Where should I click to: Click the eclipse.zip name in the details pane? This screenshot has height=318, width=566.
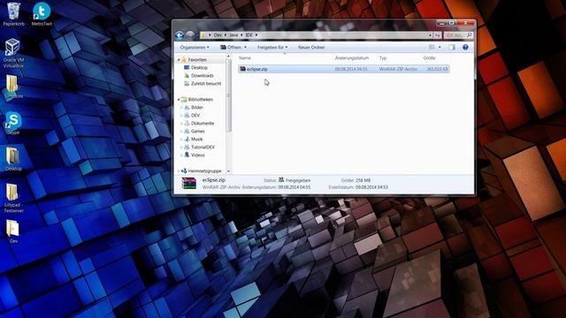click(214, 180)
